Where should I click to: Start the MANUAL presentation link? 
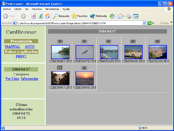(x=12, y=46)
